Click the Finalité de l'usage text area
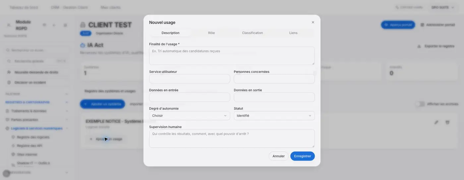Viewport: 464px width, 180px height. point(232,56)
